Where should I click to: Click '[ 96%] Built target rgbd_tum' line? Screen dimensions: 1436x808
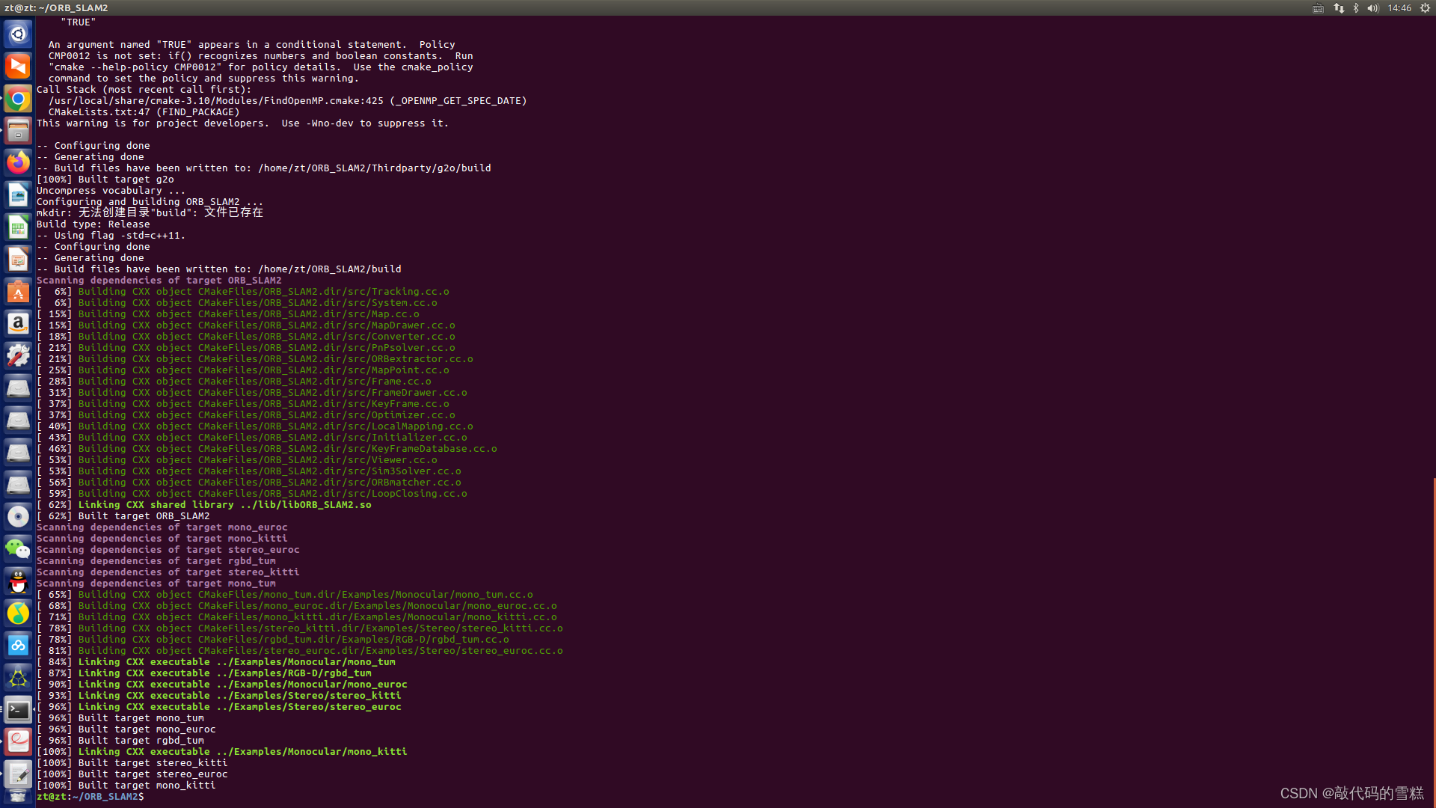coord(120,741)
